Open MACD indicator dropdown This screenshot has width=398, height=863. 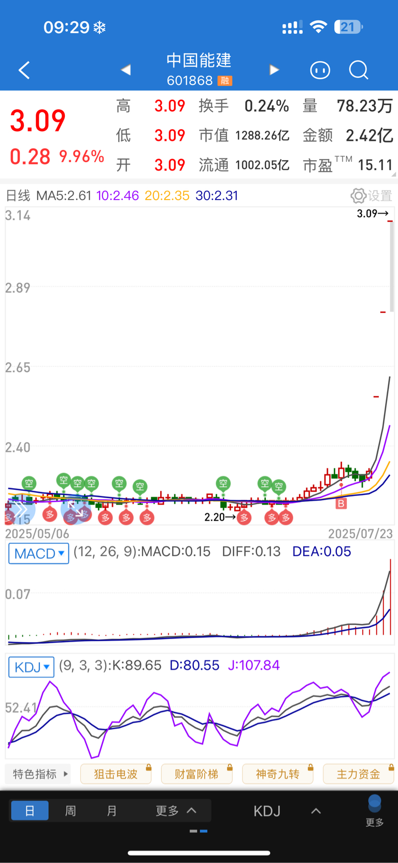click(x=39, y=554)
